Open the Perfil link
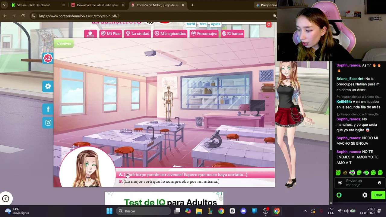The width and height of the screenshot is (386, 217). pyautogui.click(x=191, y=24)
